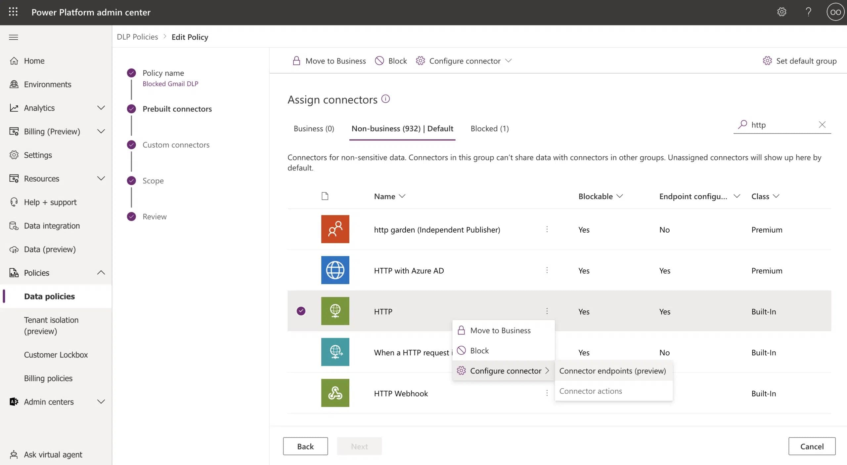Collapse the left navigation hamburger menu
The width and height of the screenshot is (847, 465).
13,37
